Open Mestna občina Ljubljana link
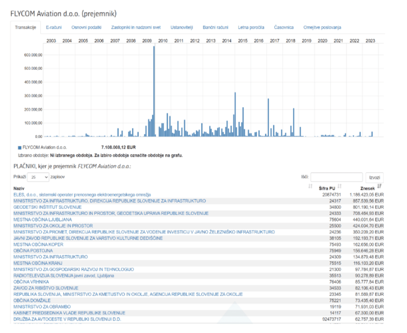 43,220
